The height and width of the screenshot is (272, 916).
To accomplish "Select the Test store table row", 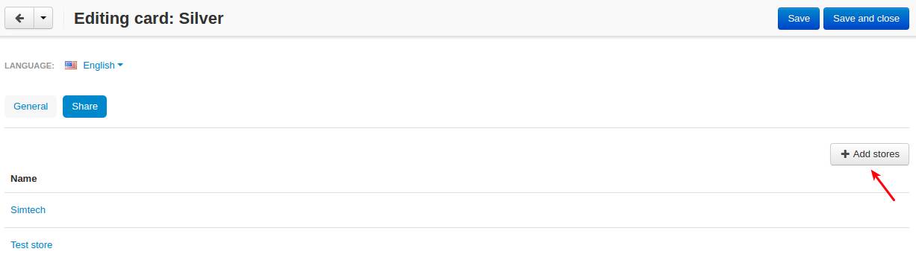I will click(x=457, y=245).
